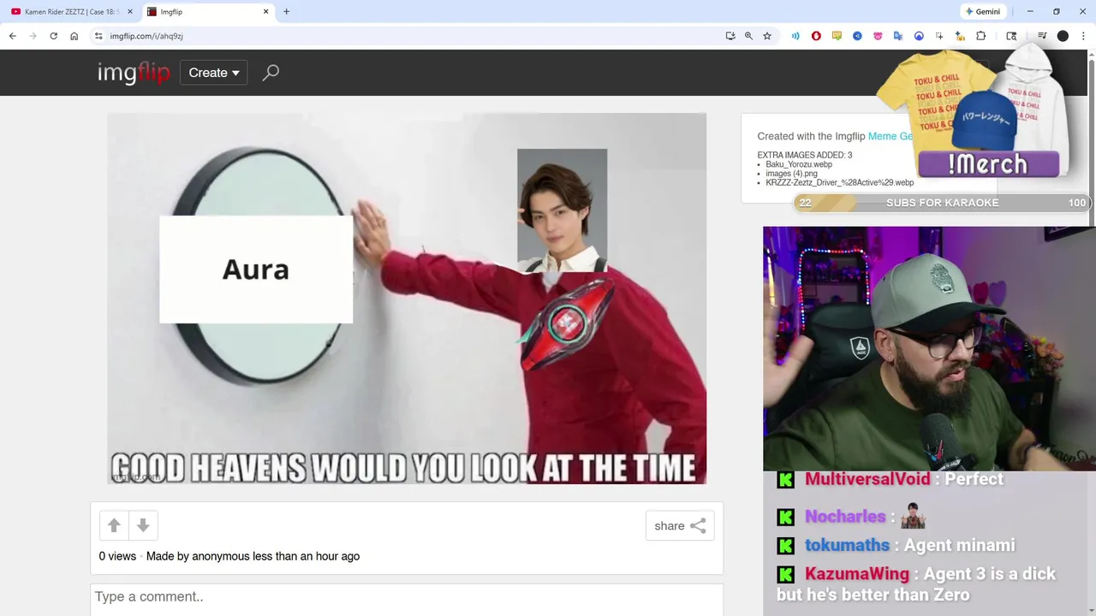Open the Meme Generator link
Viewport: 1096px width, 616px height.
pyautogui.click(x=890, y=136)
